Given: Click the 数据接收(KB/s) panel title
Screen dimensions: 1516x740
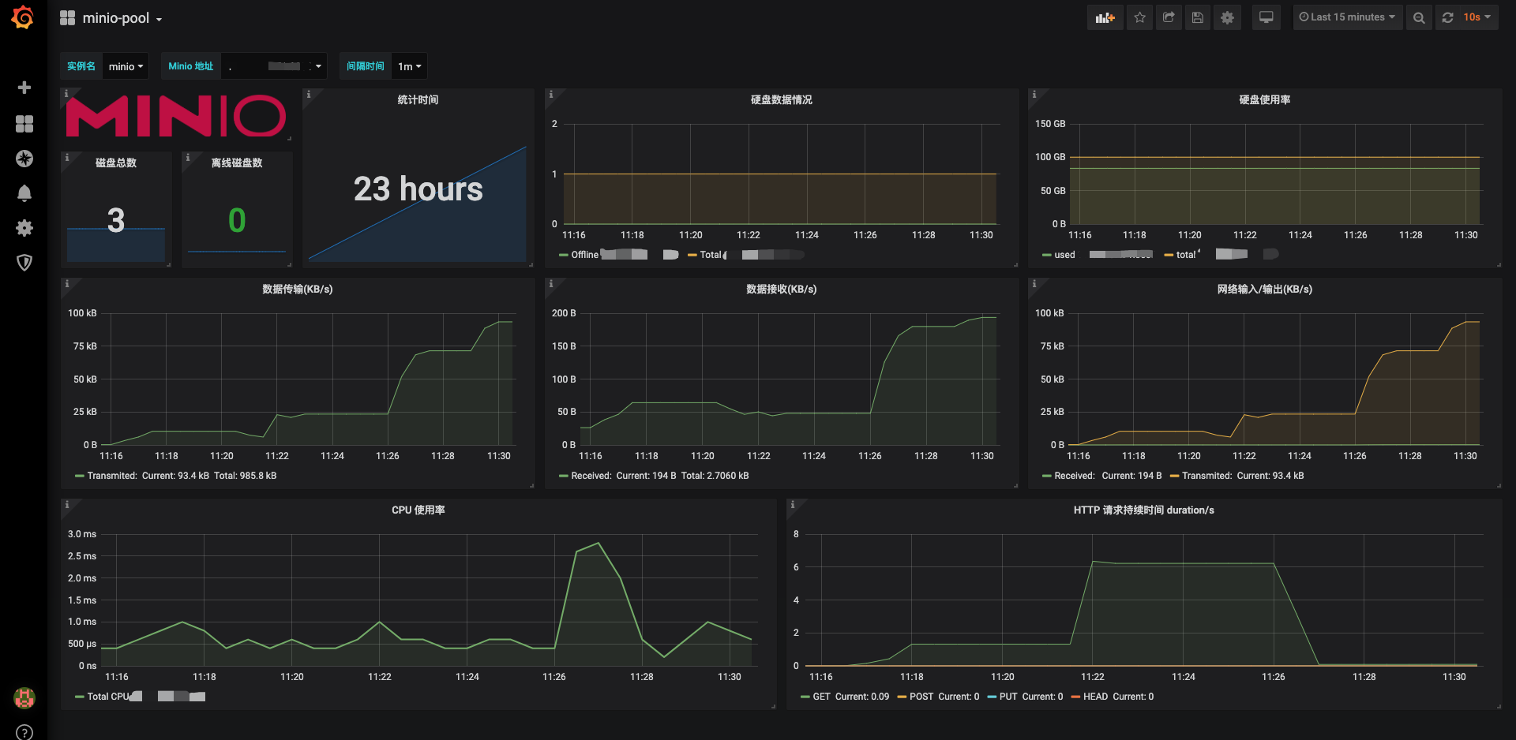Looking at the screenshot, I should tap(782, 289).
